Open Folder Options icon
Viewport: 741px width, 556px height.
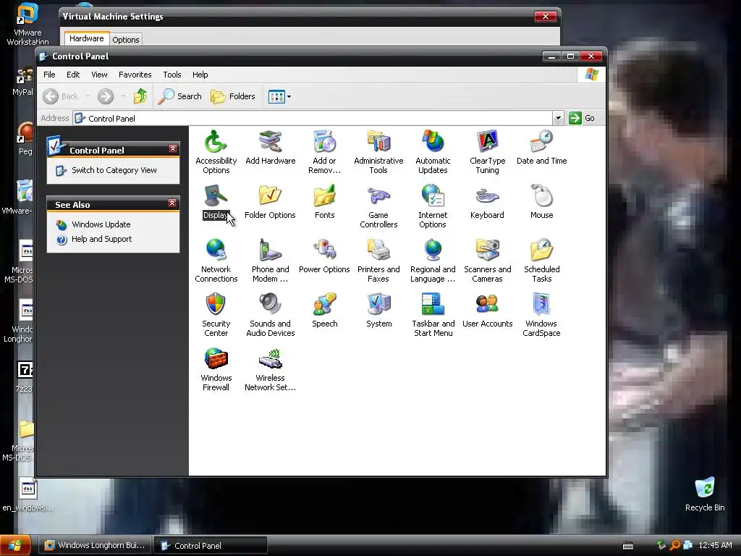(271, 202)
